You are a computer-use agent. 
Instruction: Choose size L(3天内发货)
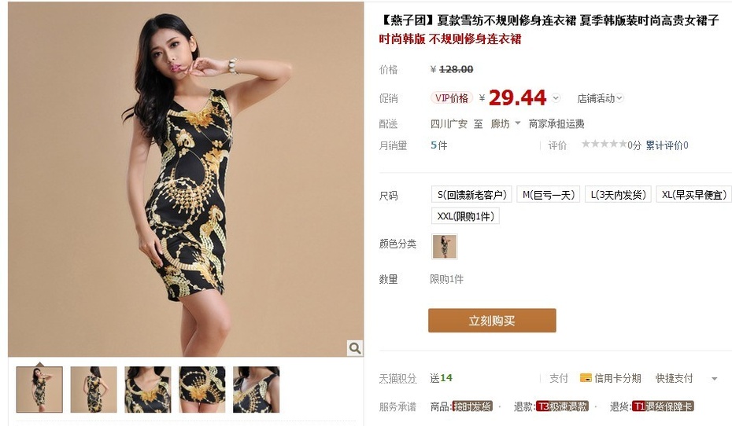[618, 194]
